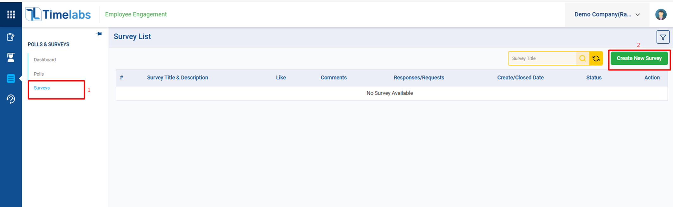Click the Action column header
Screen dimensions: 673x207
pyautogui.click(x=652, y=78)
